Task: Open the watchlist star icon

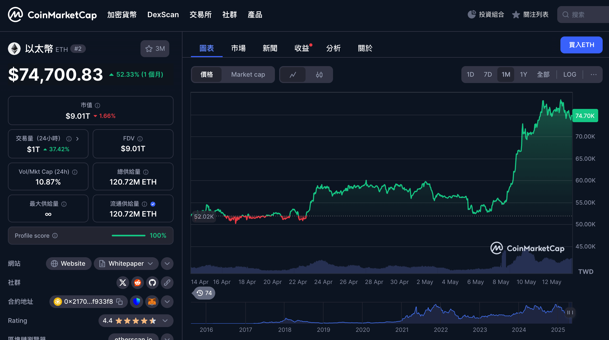Action: [x=516, y=15]
